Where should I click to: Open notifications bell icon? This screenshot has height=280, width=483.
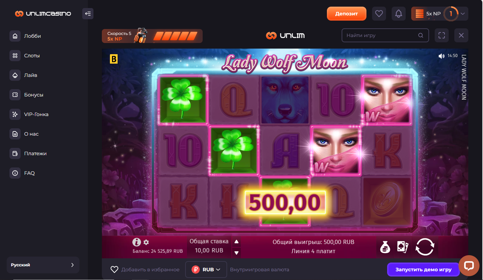tap(399, 14)
